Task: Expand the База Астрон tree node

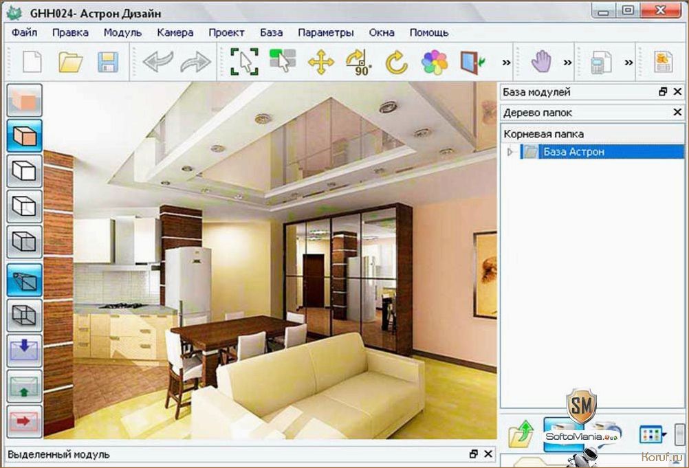Action: click(x=510, y=152)
